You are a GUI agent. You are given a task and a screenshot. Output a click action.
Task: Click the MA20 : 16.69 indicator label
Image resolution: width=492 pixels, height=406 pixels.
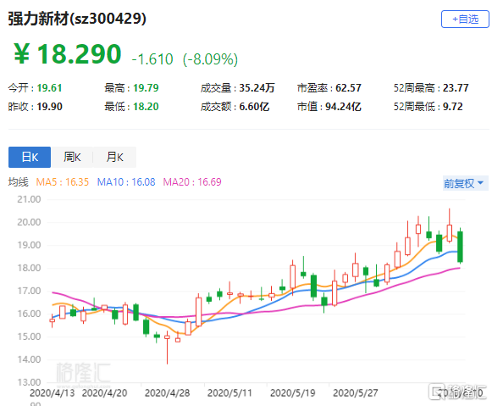tap(192, 182)
